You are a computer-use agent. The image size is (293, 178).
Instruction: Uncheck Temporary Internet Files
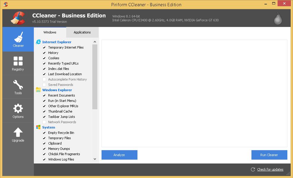(44, 47)
